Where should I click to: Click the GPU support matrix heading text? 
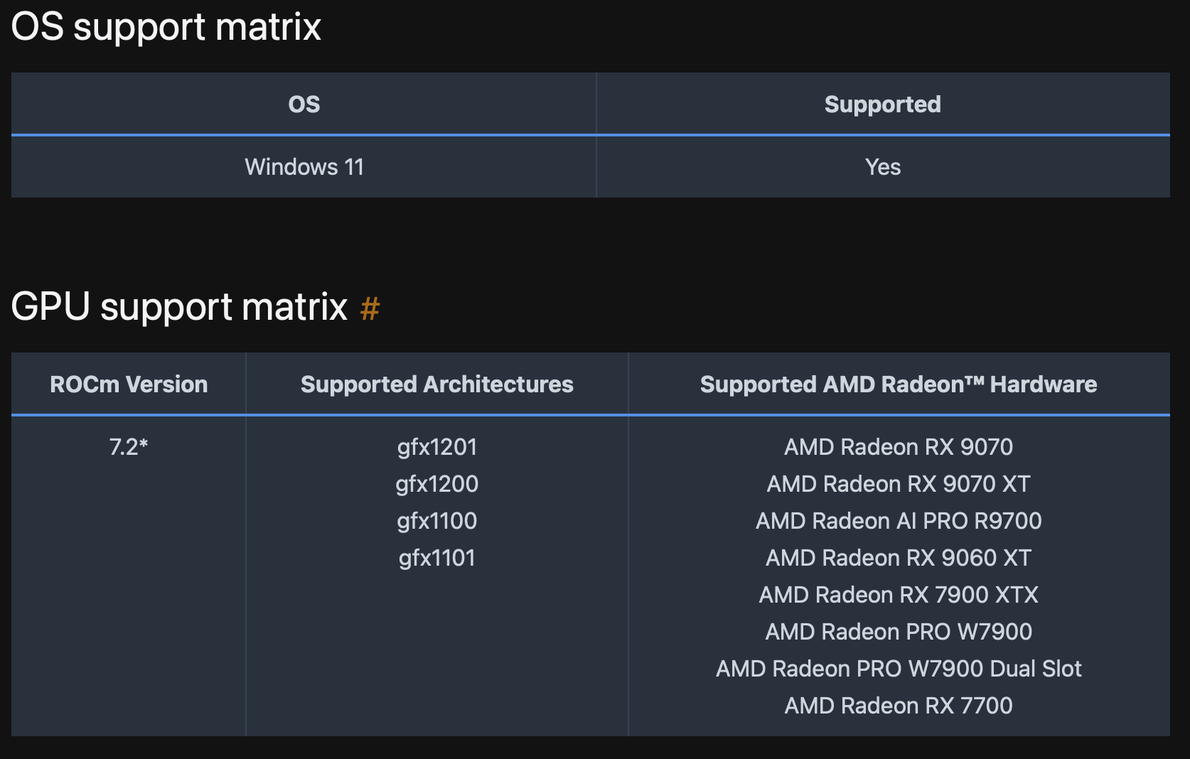pos(179,307)
